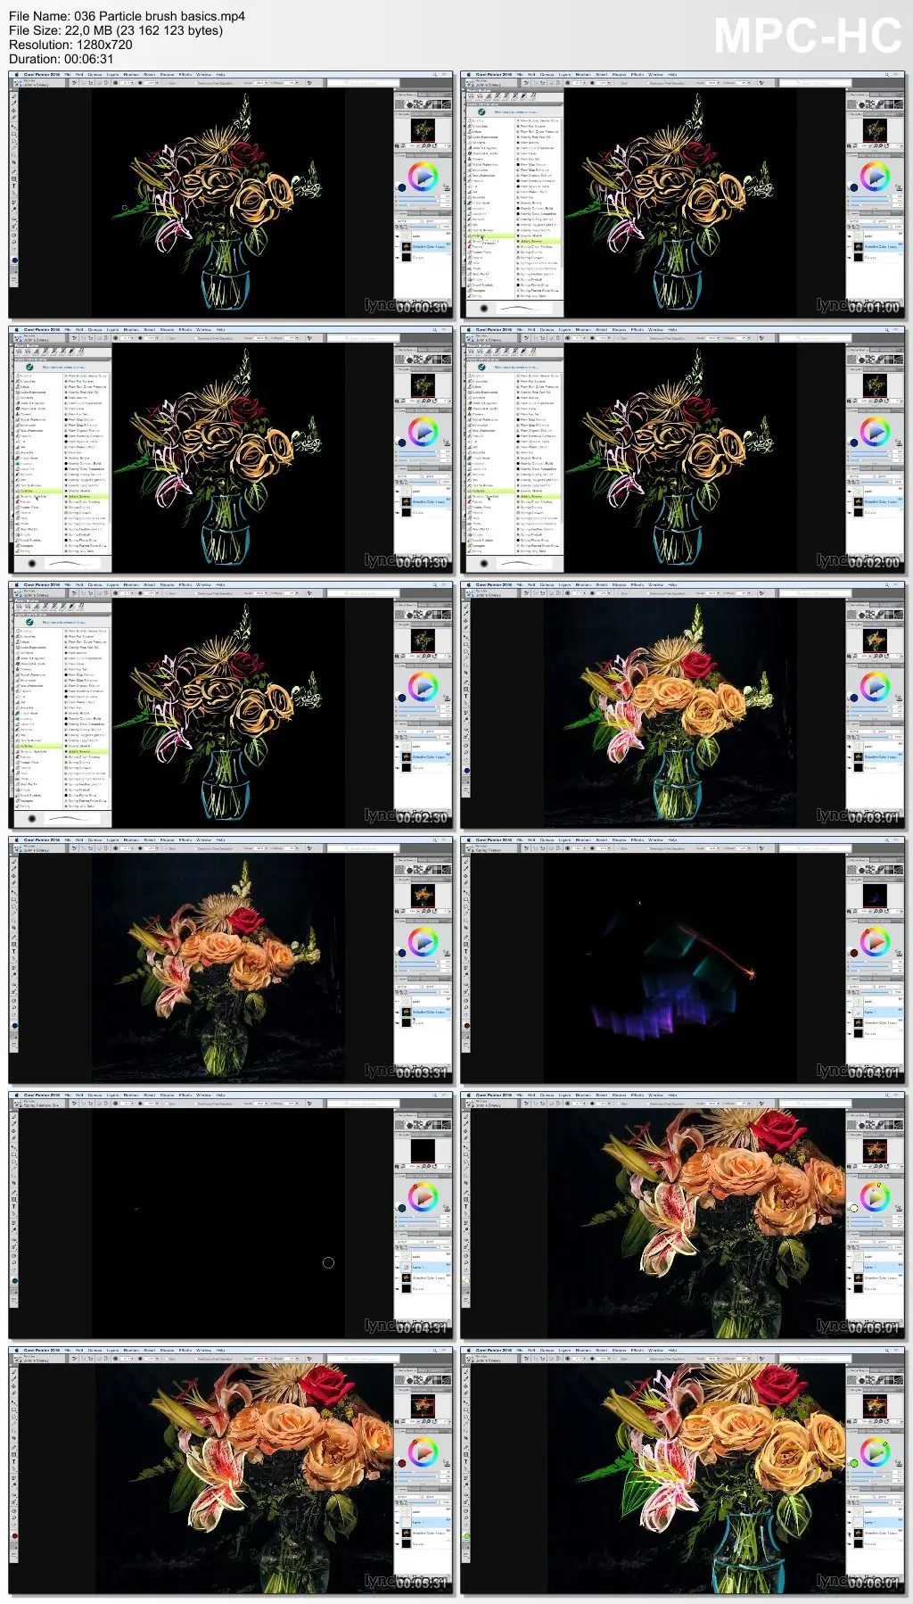Click the green brush library icon in the 00:01:30 frame
Screen dimensions: 913x1604
click(29, 367)
